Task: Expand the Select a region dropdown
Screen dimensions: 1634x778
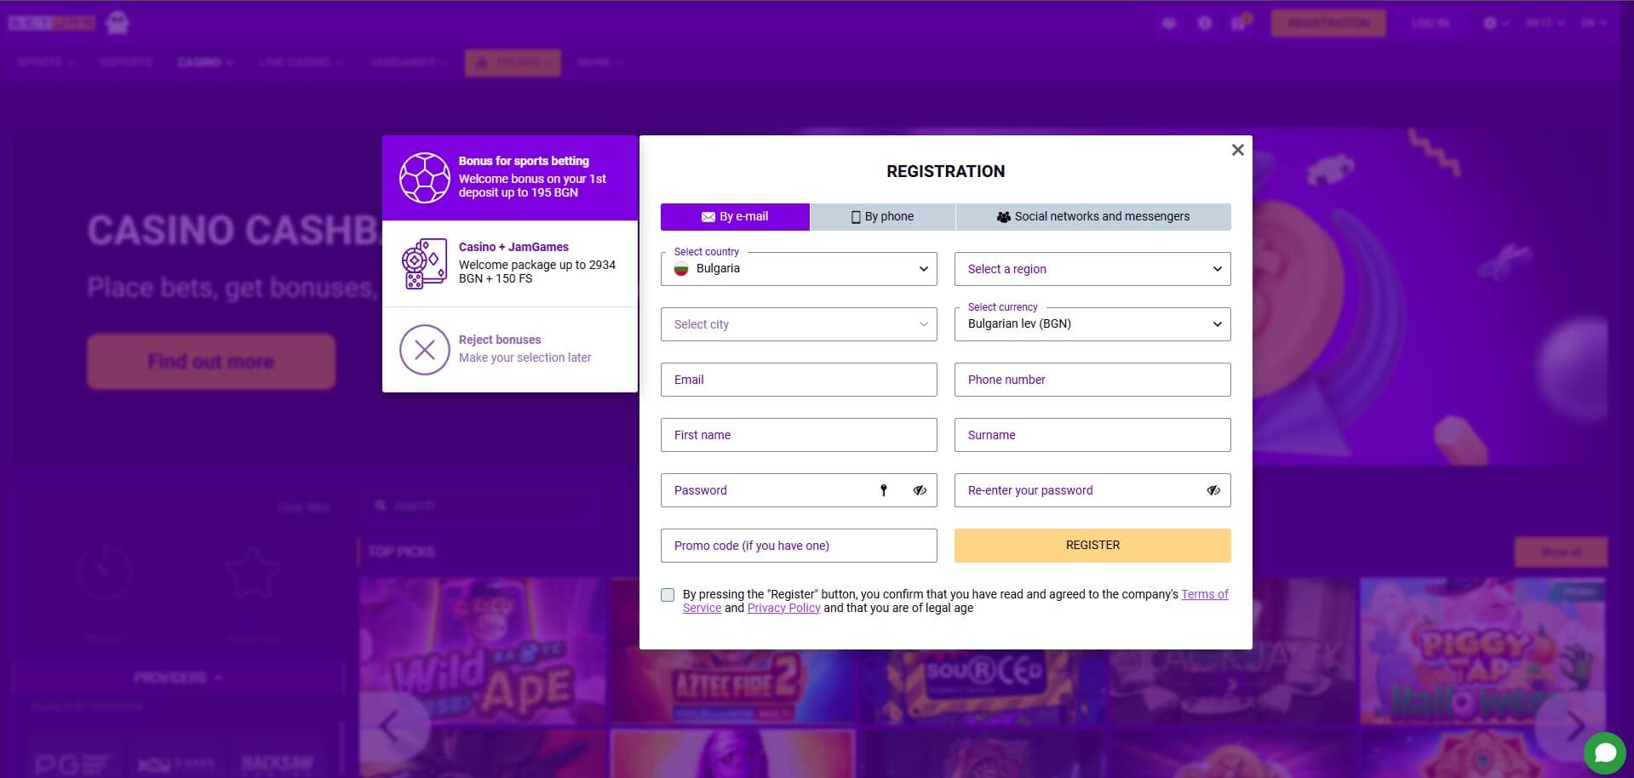Action: coord(1092,269)
